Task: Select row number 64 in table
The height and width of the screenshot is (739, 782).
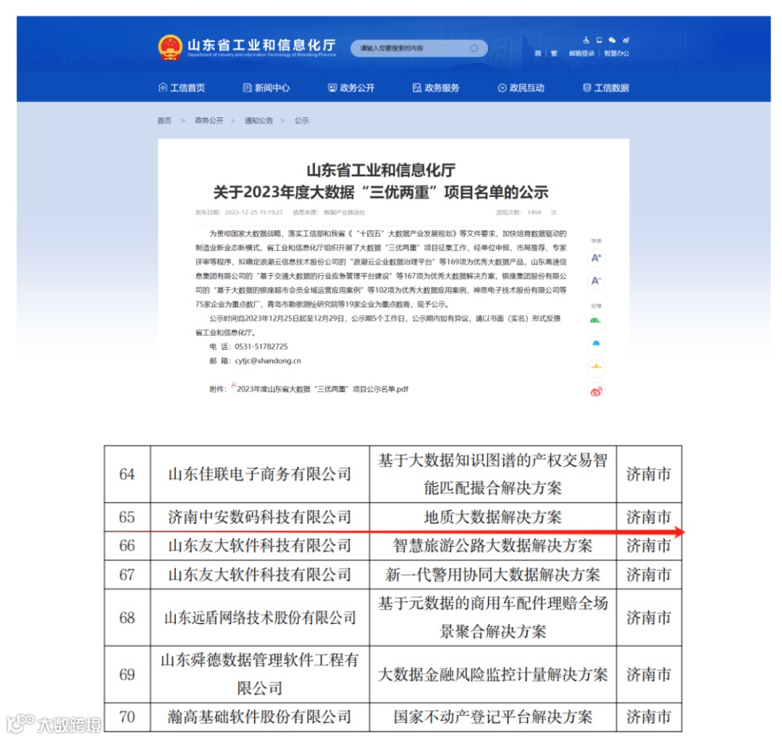Action: pyautogui.click(x=127, y=474)
